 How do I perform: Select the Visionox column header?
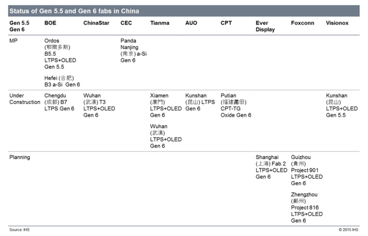337,23
